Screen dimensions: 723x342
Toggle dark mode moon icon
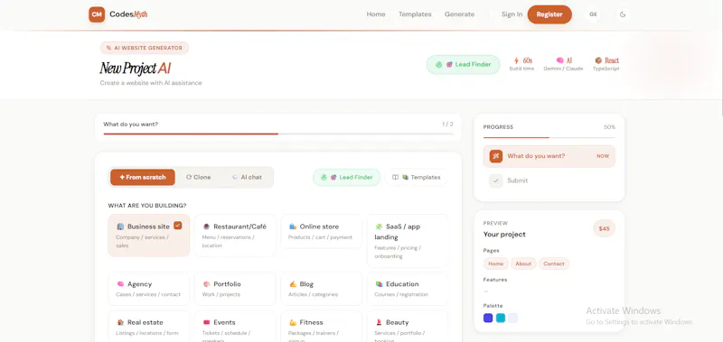click(x=623, y=14)
